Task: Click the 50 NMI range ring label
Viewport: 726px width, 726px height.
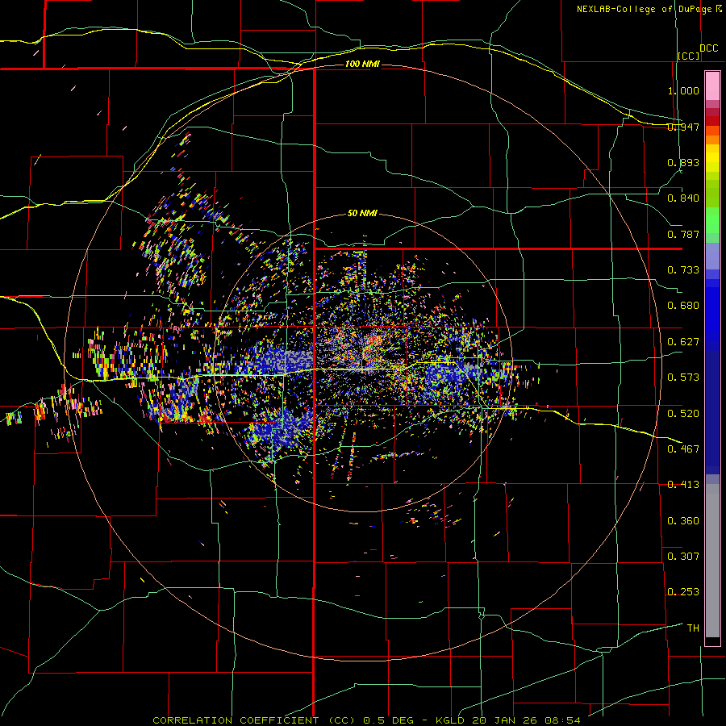Action: [362, 214]
